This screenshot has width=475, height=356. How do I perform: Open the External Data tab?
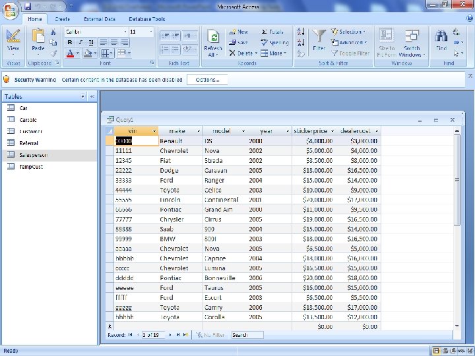pyautogui.click(x=100, y=19)
